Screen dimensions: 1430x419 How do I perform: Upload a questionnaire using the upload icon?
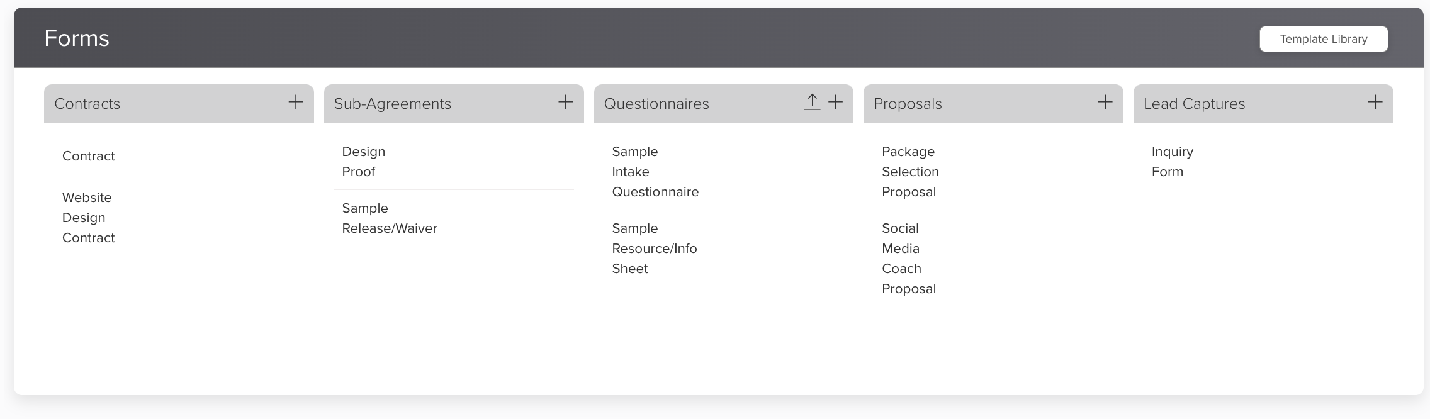click(x=812, y=103)
